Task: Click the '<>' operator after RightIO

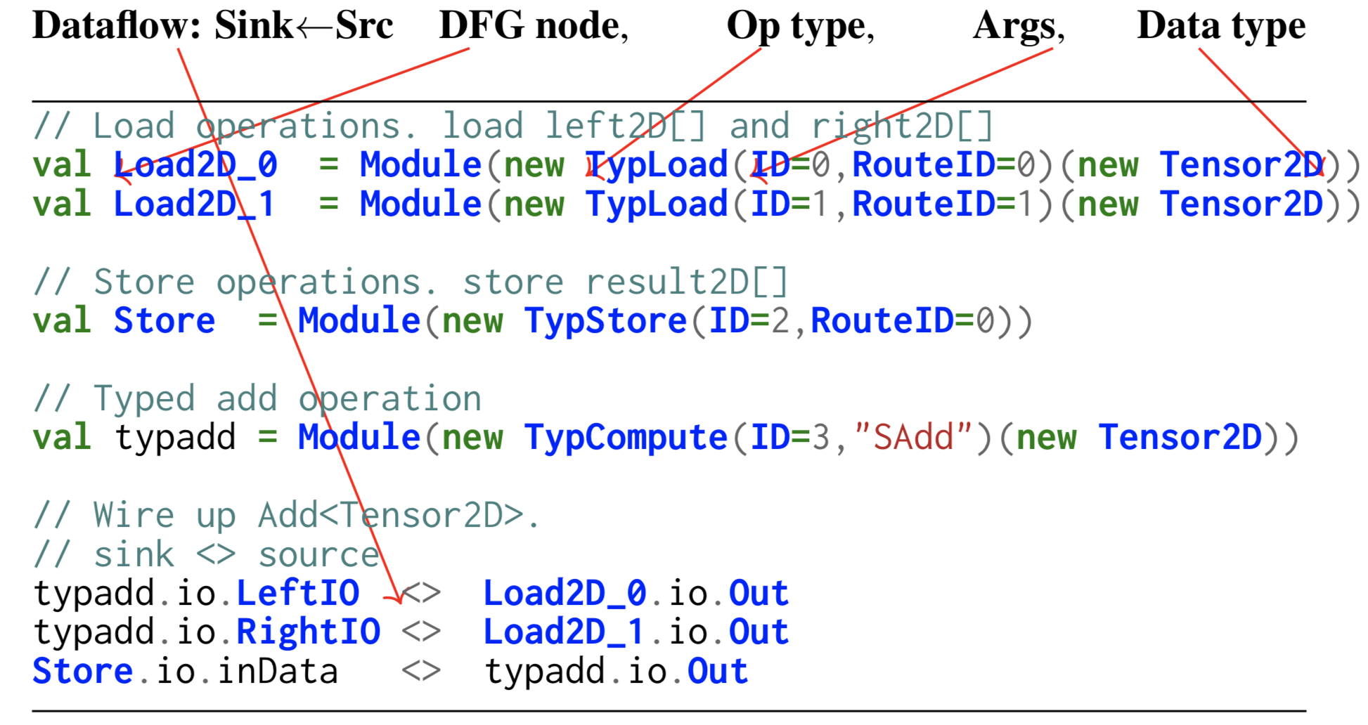Action: click(421, 632)
